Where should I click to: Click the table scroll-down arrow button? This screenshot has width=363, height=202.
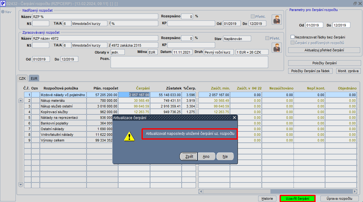[21, 185]
